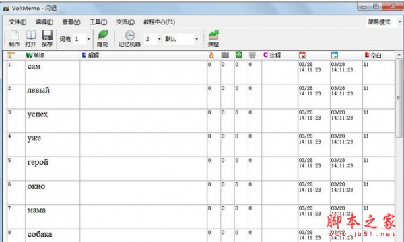Screen dimensions: 404x242
Task: Sort by the flame icon column
Action: pos(211,55)
